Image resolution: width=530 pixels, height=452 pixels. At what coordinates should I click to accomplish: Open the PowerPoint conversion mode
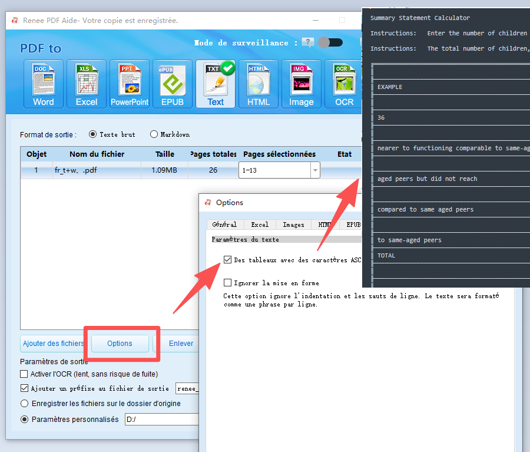(x=129, y=83)
